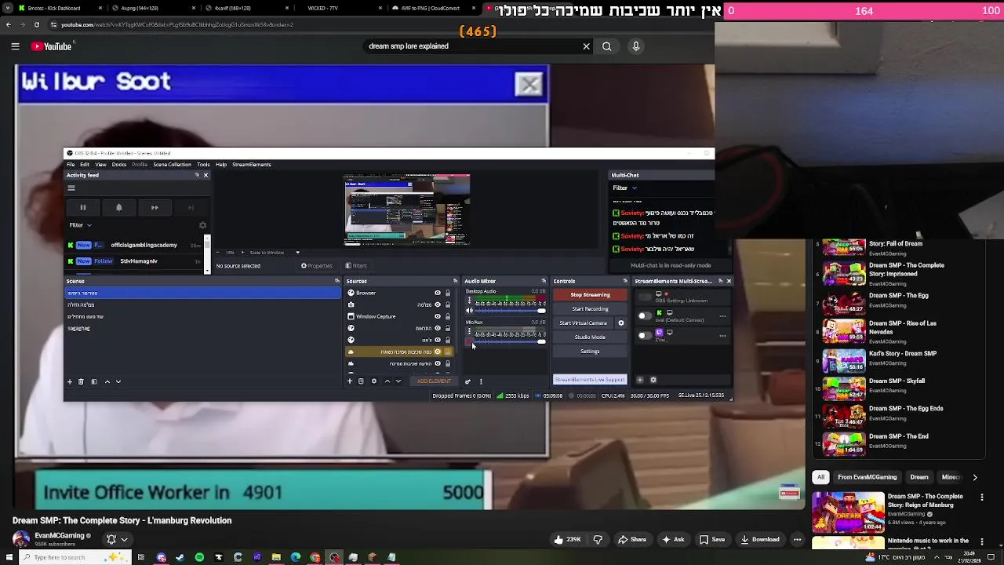Viewport: 1004px width, 565px height.
Task: Move the selected source up
Action: coord(387,381)
